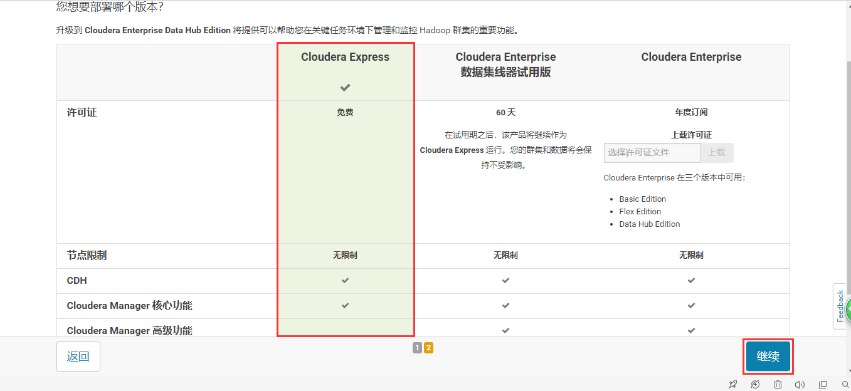Click the 60 天 trial duration text
Screen dimensions: 851x391
pyautogui.click(x=505, y=112)
